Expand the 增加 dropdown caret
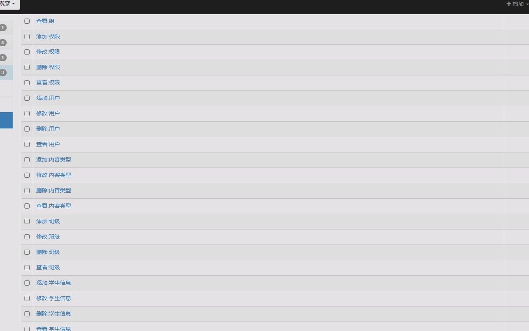Screen dimensions: 529x331 pos(527,4)
